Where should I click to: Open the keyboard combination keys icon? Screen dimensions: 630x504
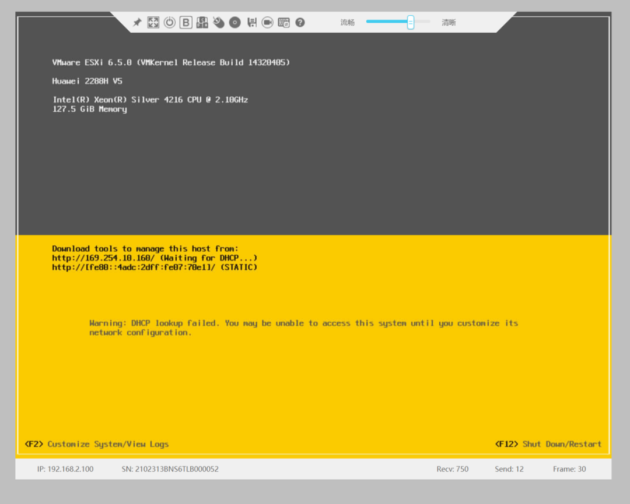click(x=202, y=23)
